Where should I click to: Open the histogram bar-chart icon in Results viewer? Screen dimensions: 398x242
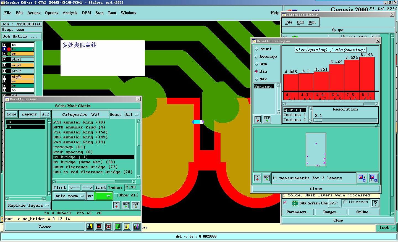point(137,227)
